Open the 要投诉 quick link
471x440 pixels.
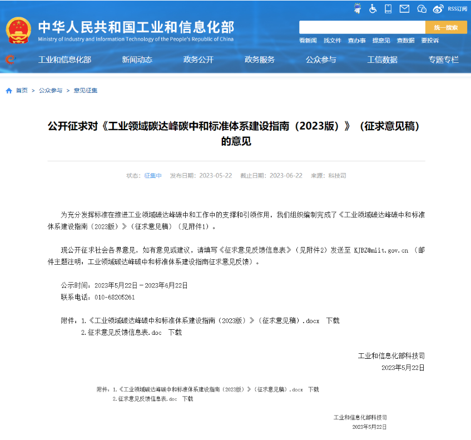tap(430, 41)
